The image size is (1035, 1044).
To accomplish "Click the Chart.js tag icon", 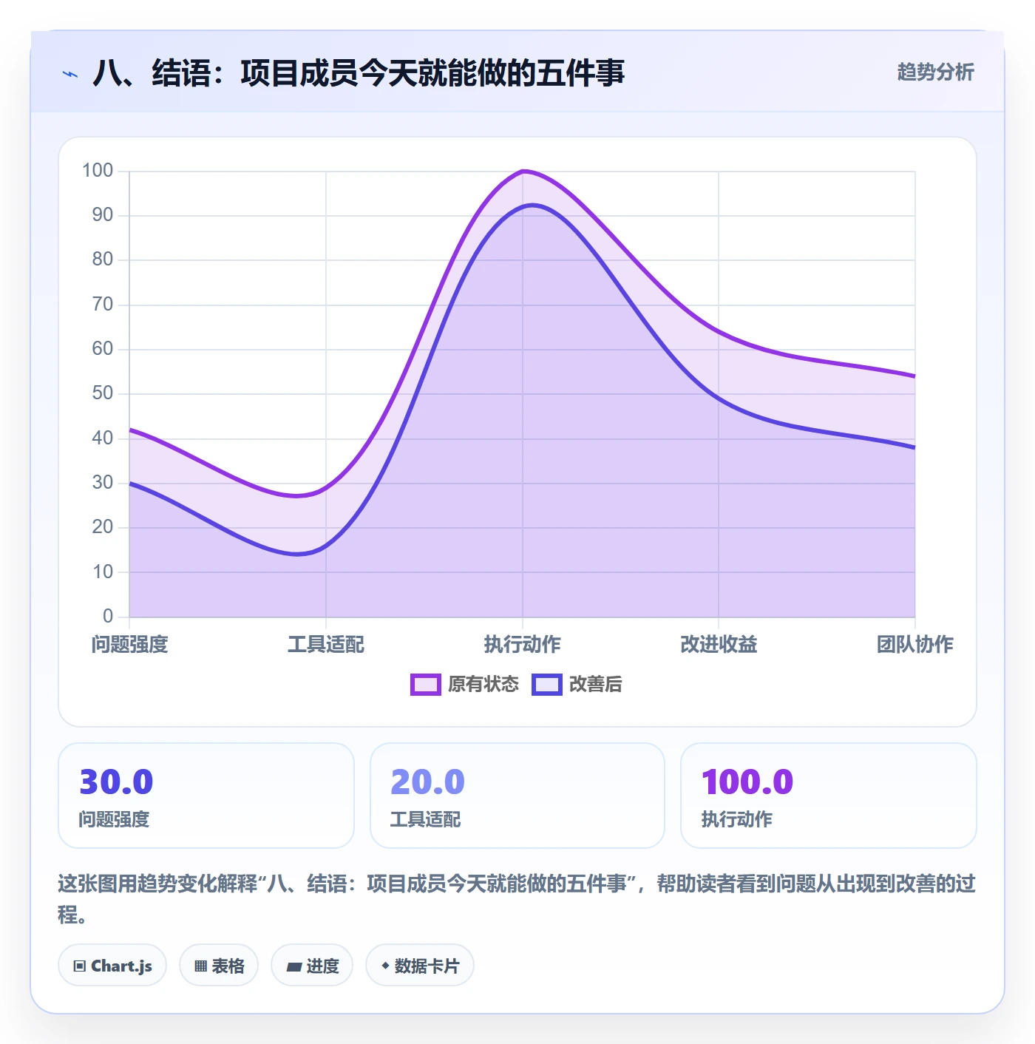I will pyautogui.click(x=80, y=966).
